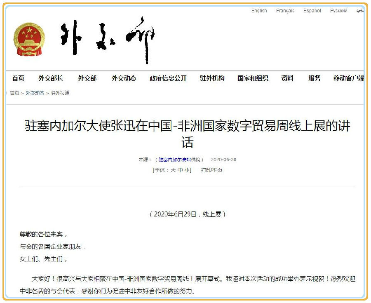Click 打印本页 to print the page

tap(211, 170)
